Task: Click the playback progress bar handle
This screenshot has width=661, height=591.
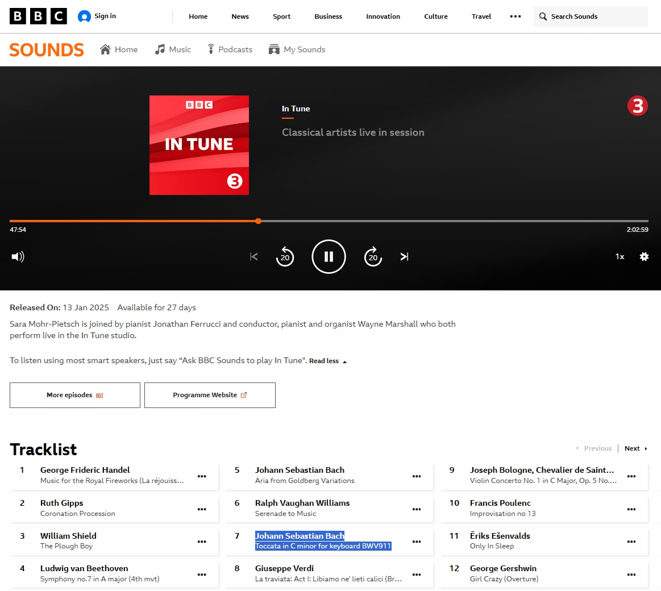Action: tap(259, 221)
